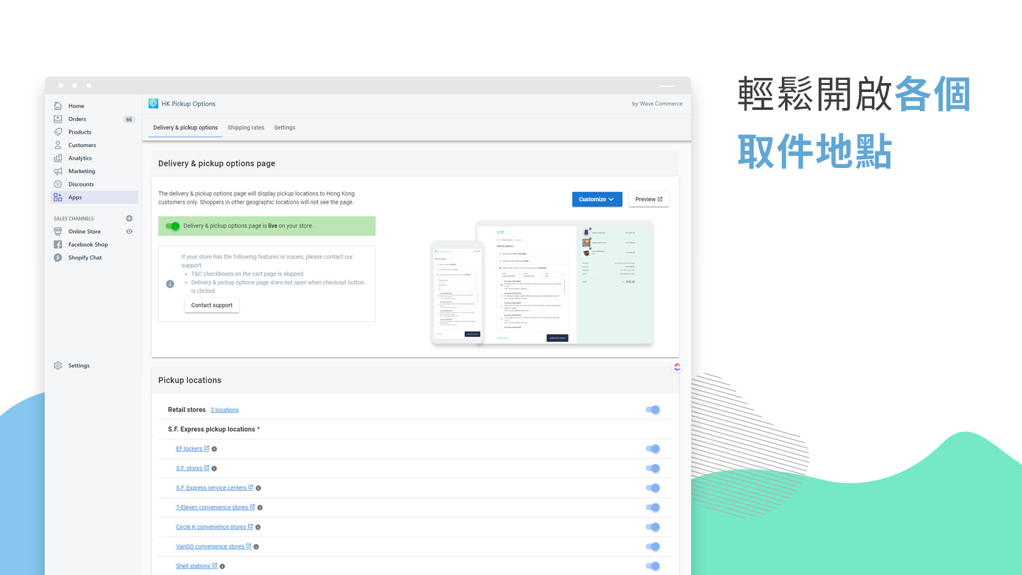Toggle Retail stores pickup switch
Screen dimensions: 1022x575
click(x=653, y=410)
